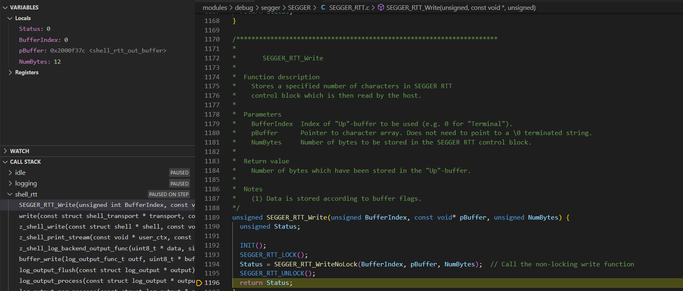Open the uppercase SEGGER breadcrumb
Image resolution: width=683 pixels, height=291 pixels.
tap(299, 7)
